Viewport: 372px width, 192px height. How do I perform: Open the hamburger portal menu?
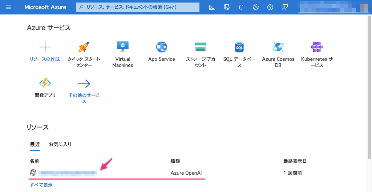(x=9, y=7)
